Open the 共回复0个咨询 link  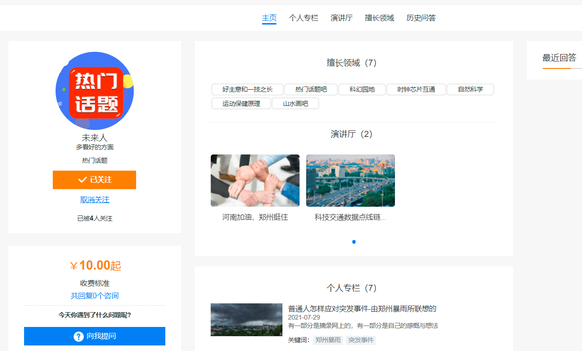pos(94,296)
